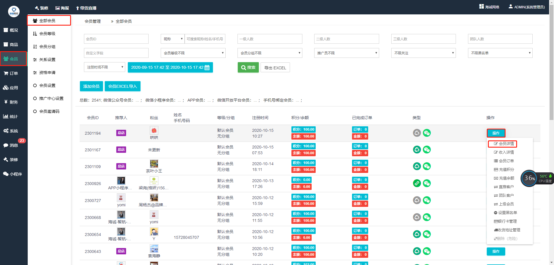The width and height of the screenshot is (554, 265).
Task: Open the ADMIN user account menu
Action: pyautogui.click(x=527, y=7)
